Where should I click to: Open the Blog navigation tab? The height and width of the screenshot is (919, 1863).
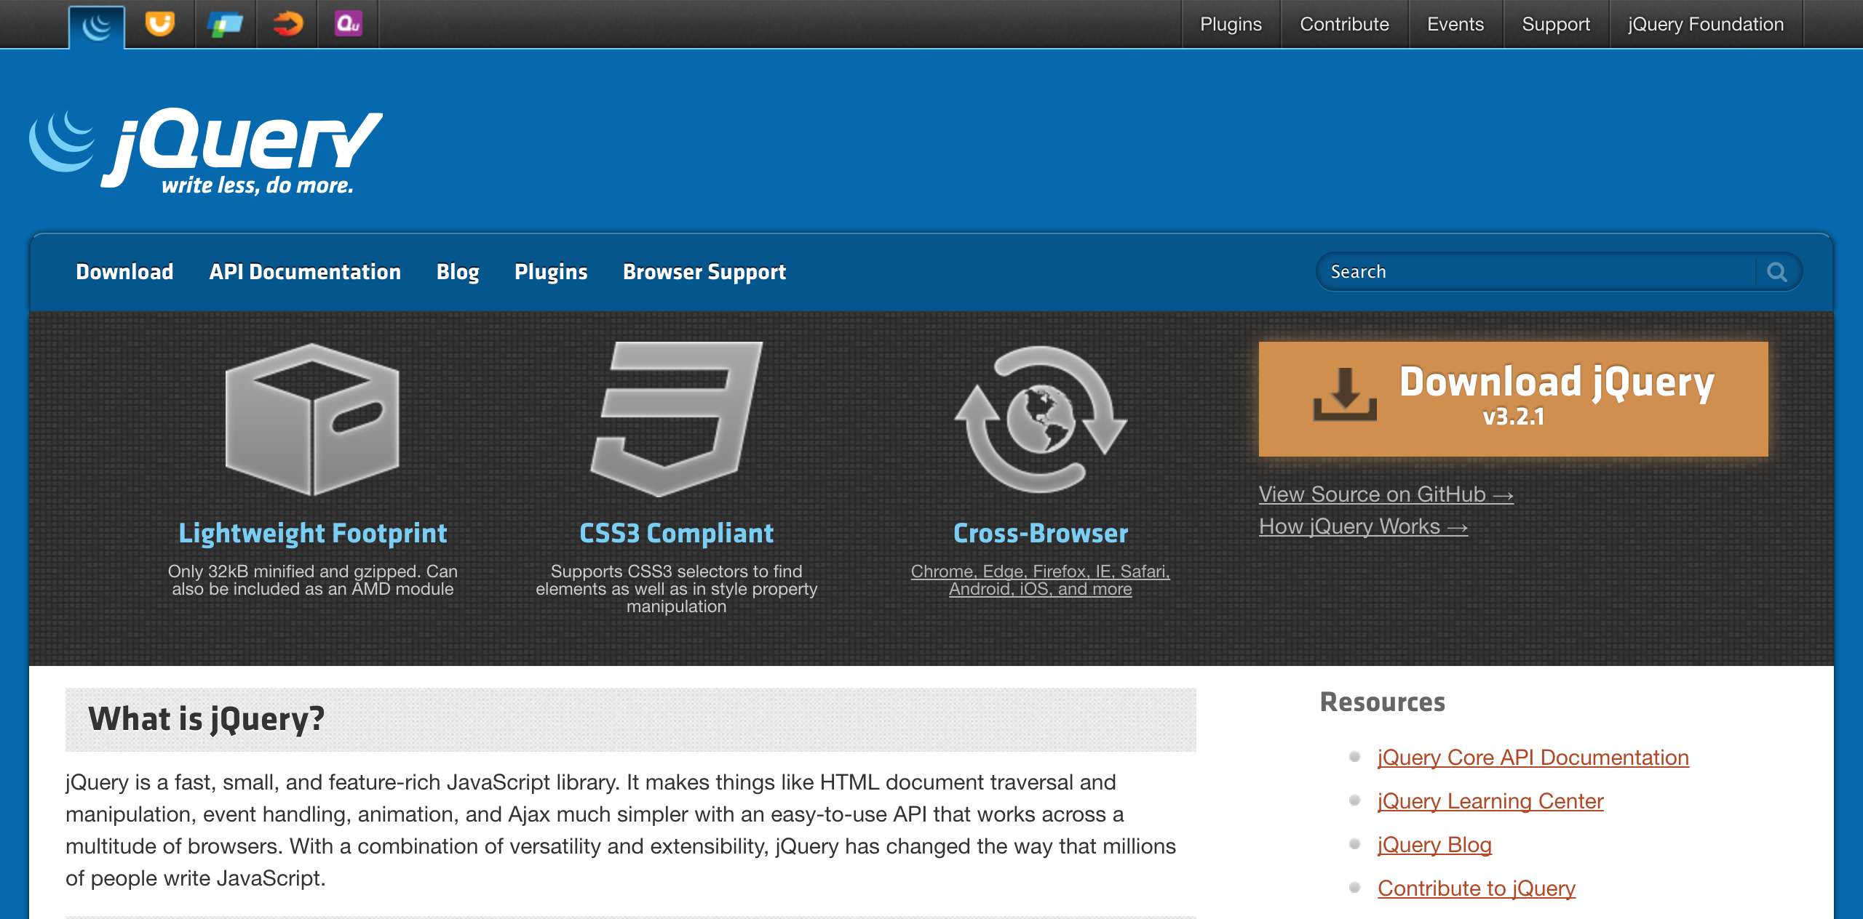pos(457,272)
